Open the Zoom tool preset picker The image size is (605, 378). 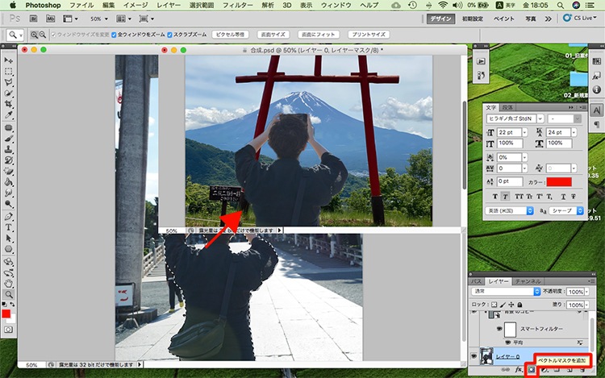pyautogui.click(x=15, y=35)
